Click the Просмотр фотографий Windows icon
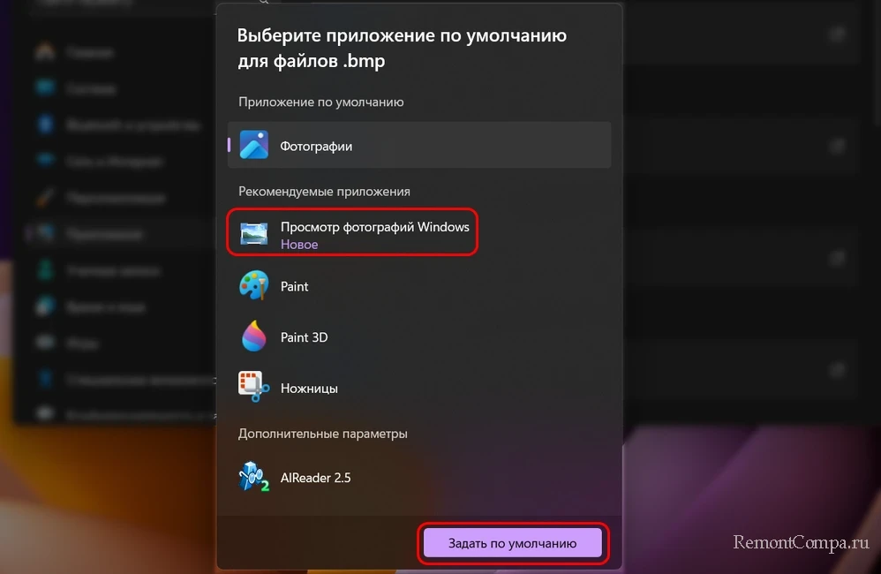 (x=254, y=233)
